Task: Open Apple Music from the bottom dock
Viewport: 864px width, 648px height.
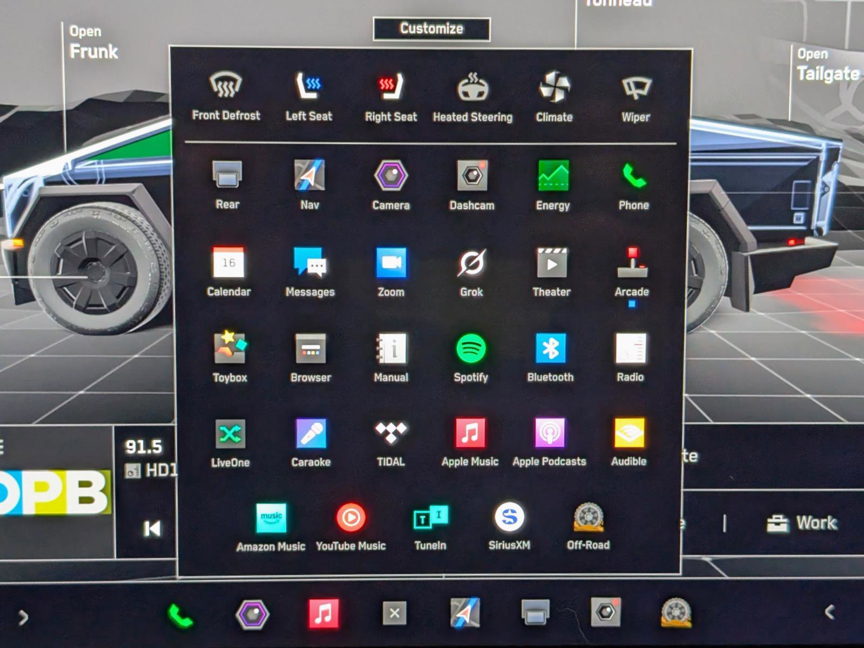Action: pos(323,614)
